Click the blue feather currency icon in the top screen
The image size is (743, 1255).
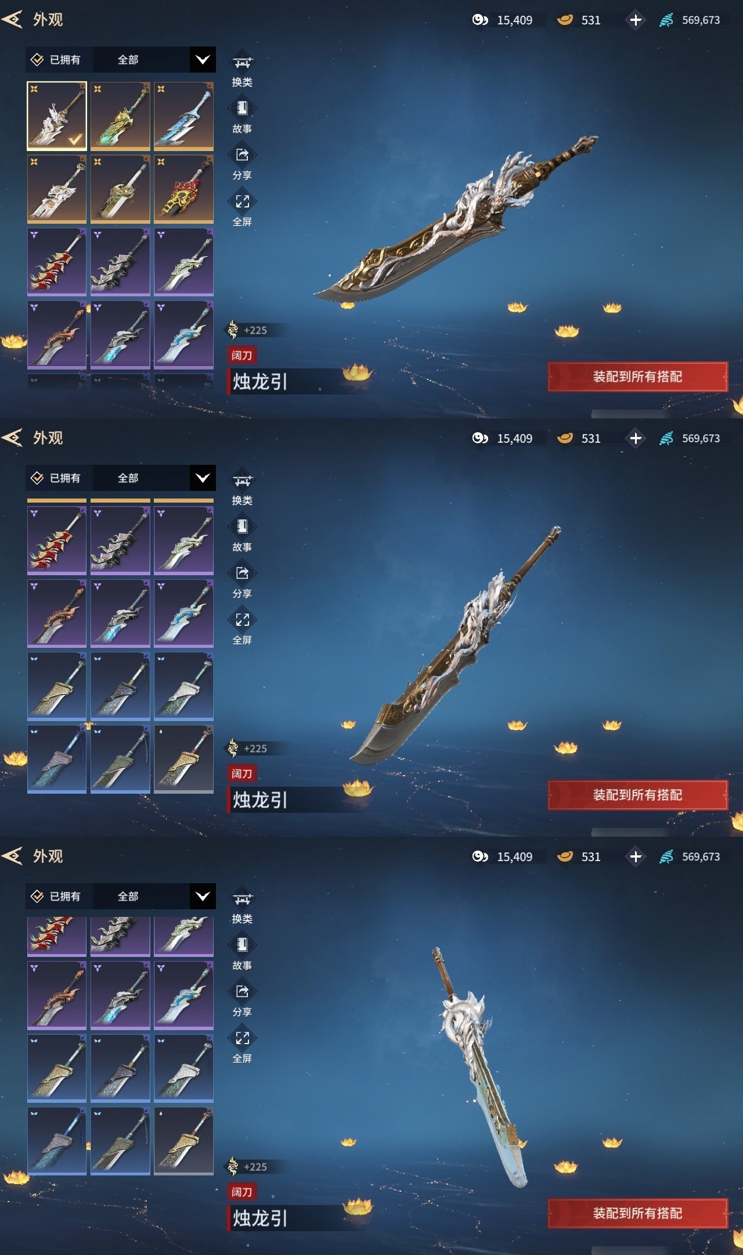[x=666, y=20]
